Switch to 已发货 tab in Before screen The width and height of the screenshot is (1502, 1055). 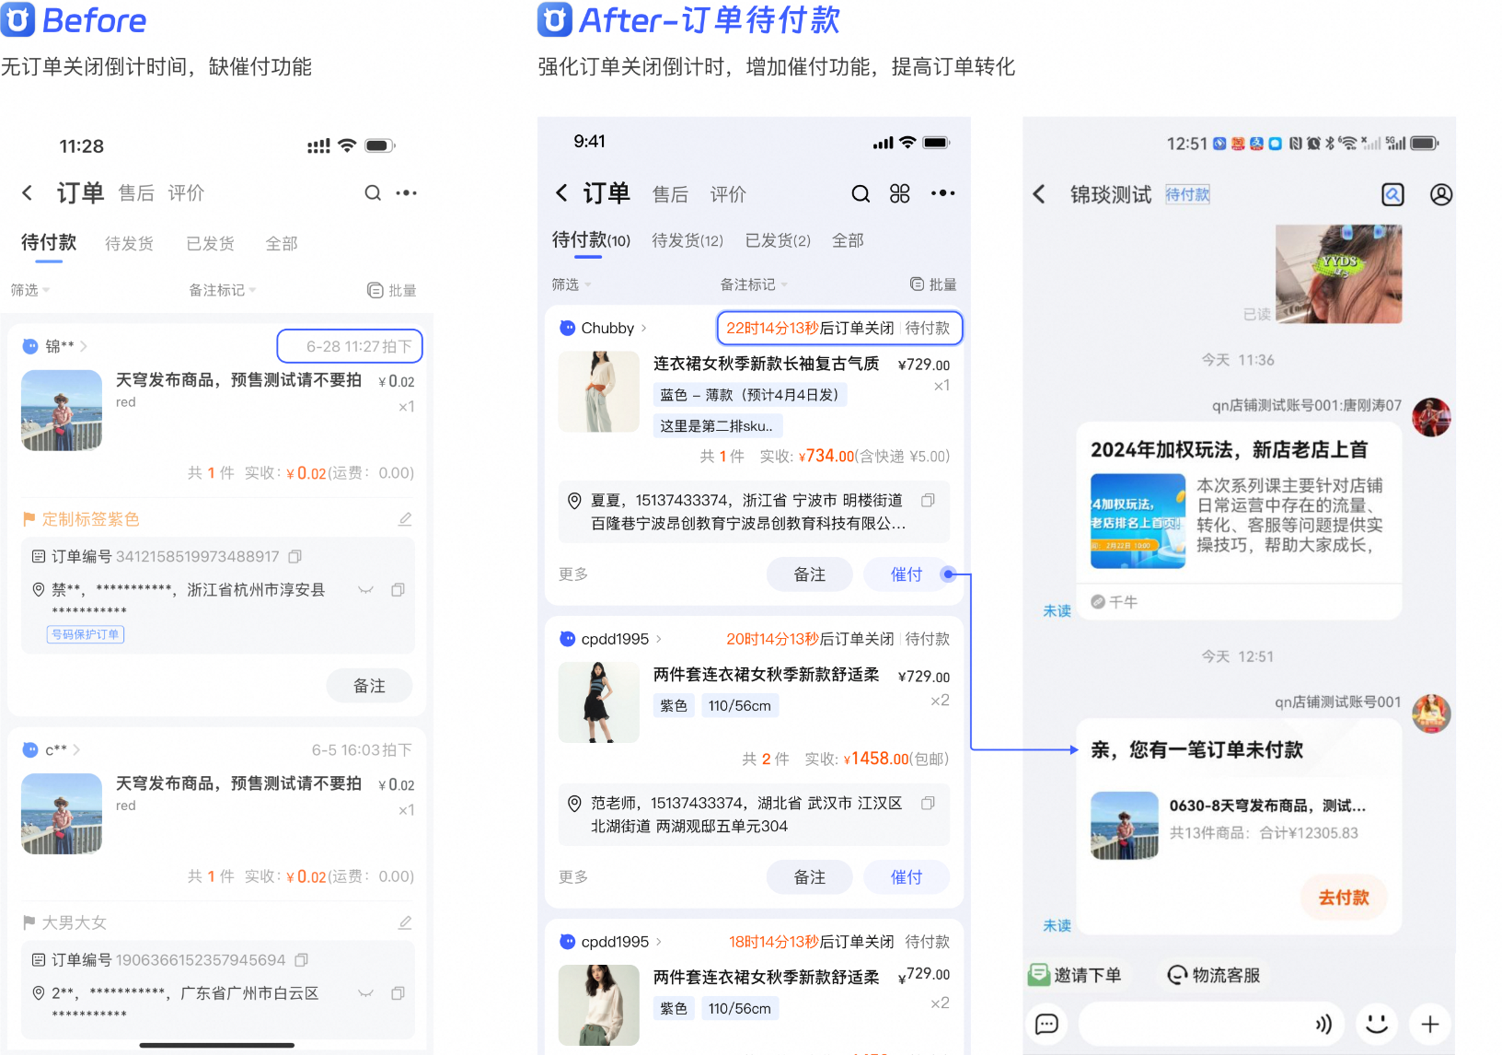point(210,243)
